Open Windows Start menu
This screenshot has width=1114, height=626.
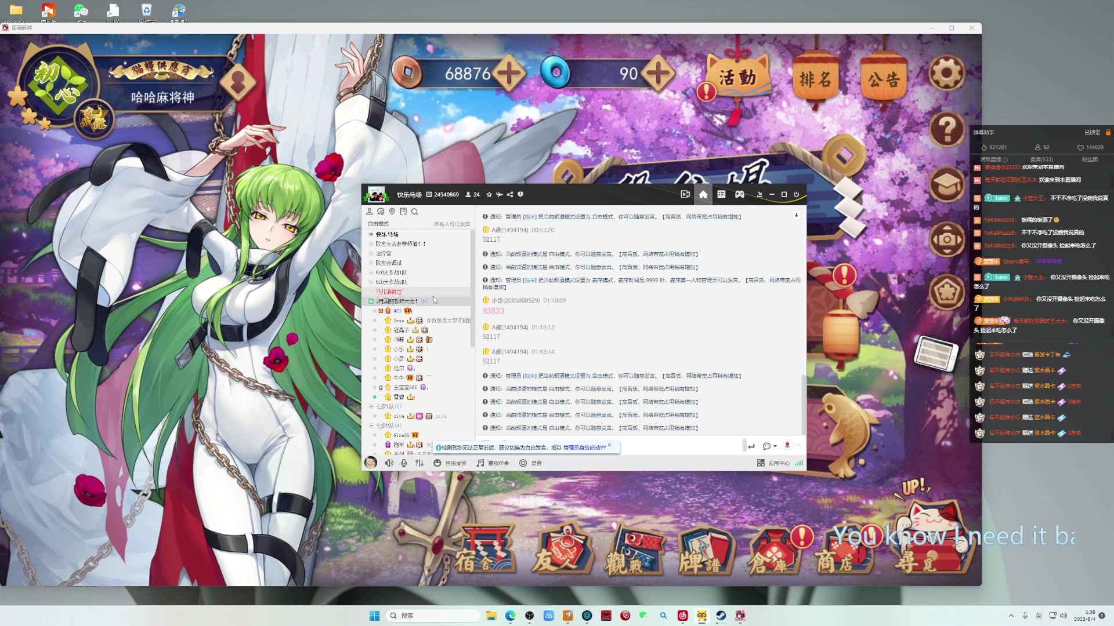(x=375, y=616)
